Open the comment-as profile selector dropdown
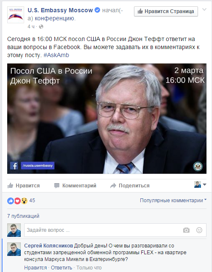Viewport: 212px width, 272px height. point(200,184)
